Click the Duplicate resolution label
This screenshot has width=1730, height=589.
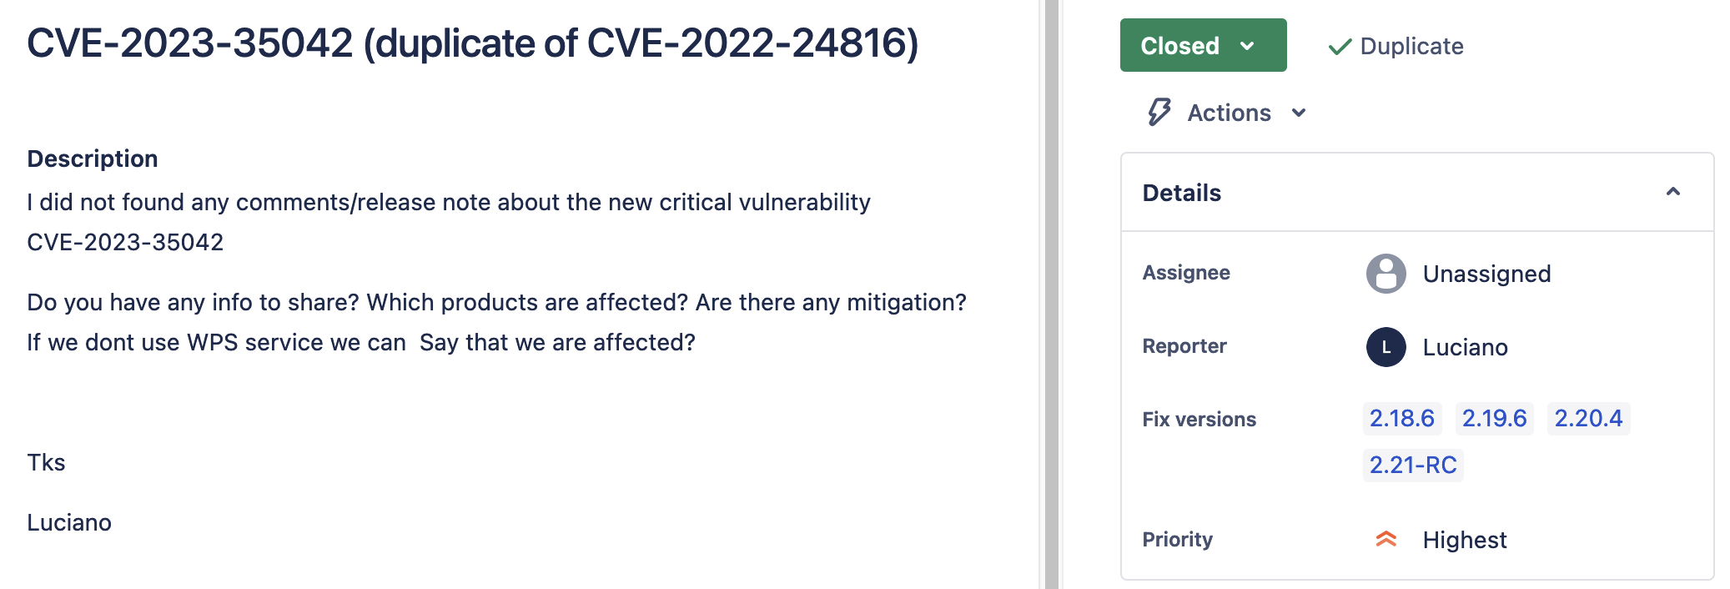point(1411,47)
